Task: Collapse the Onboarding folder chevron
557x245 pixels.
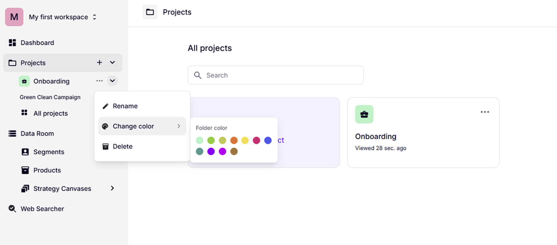Action: [x=112, y=81]
